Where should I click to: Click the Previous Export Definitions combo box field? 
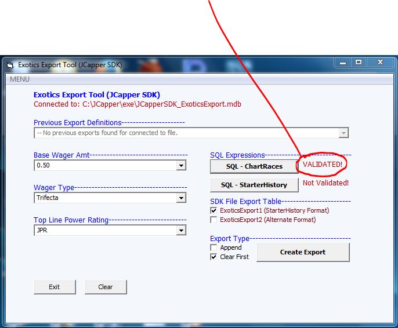pyautogui.click(x=191, y=133)
